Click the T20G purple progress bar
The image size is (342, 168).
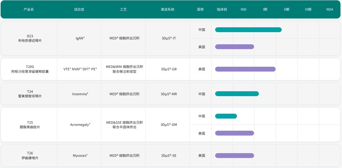[x=245, y=69]
